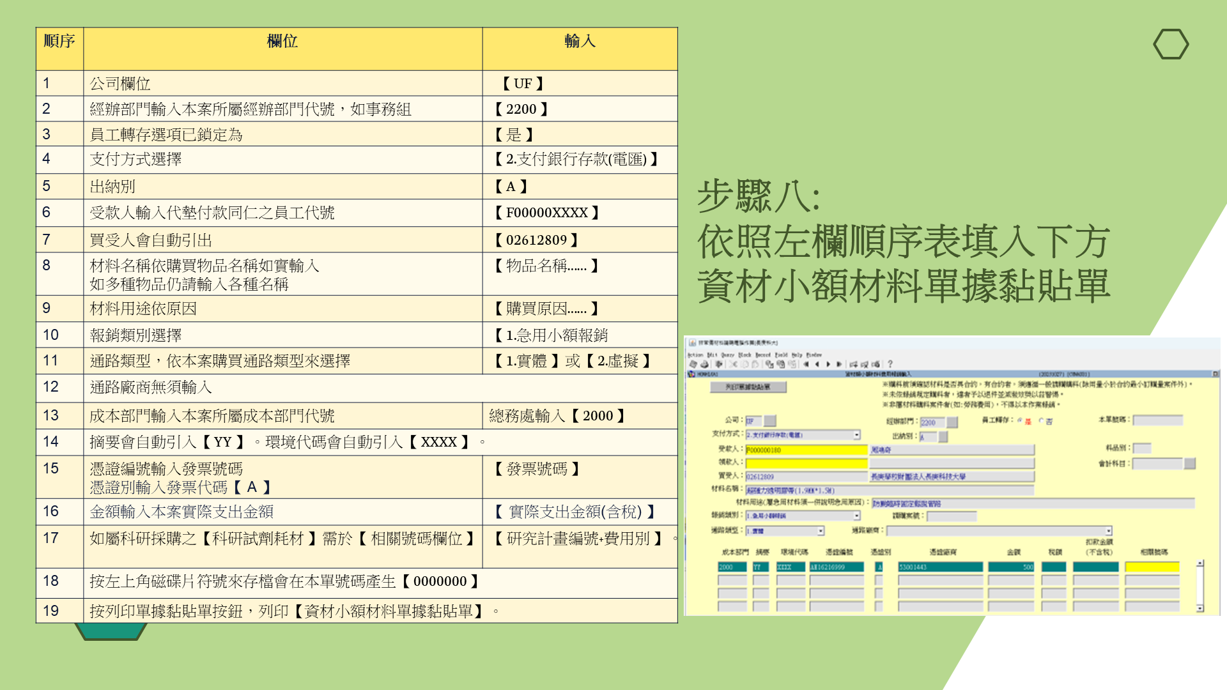Viewport: 1227px width, 690px height.
Task: Click the 材料名稱 input field
Action: [890, 490]
